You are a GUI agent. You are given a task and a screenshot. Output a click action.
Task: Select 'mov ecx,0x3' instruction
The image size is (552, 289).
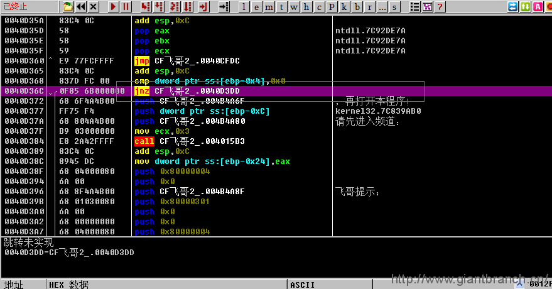(162, 131)
